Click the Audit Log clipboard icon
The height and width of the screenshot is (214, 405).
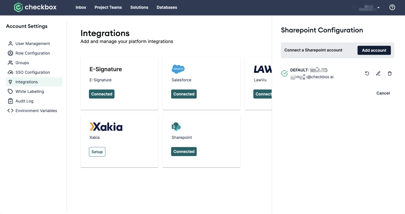click(x=10, y=101)
